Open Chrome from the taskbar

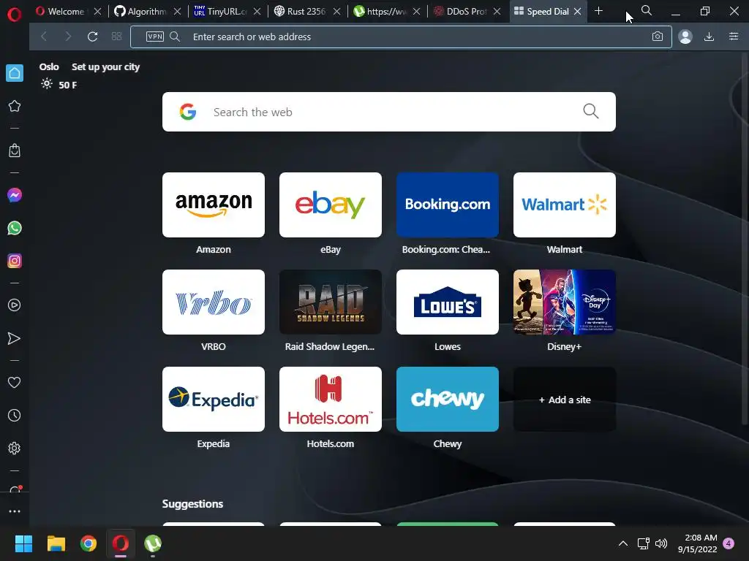click(x=89, y=543)
